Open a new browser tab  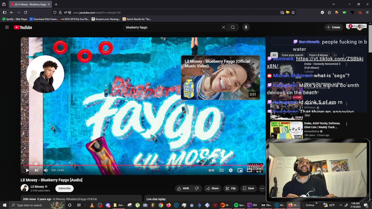click(x=56, y=4)
